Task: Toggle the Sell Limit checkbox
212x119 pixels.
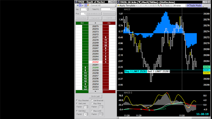Action: point(77,103)
